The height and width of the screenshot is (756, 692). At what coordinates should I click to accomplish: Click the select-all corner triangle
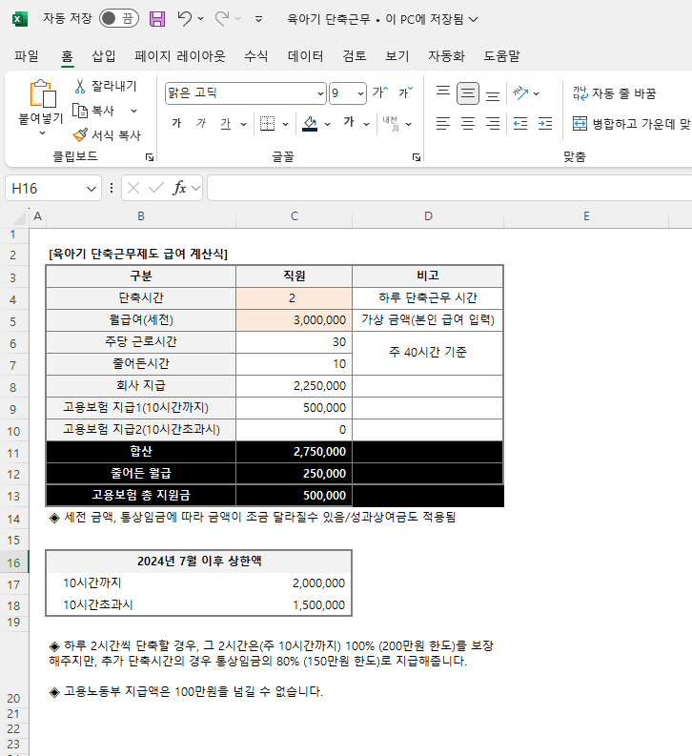pyautogui.click(x=19, y=218)
